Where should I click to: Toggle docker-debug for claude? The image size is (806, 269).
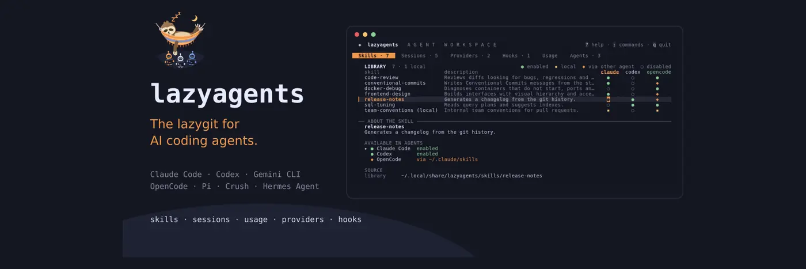click(608, 89)
